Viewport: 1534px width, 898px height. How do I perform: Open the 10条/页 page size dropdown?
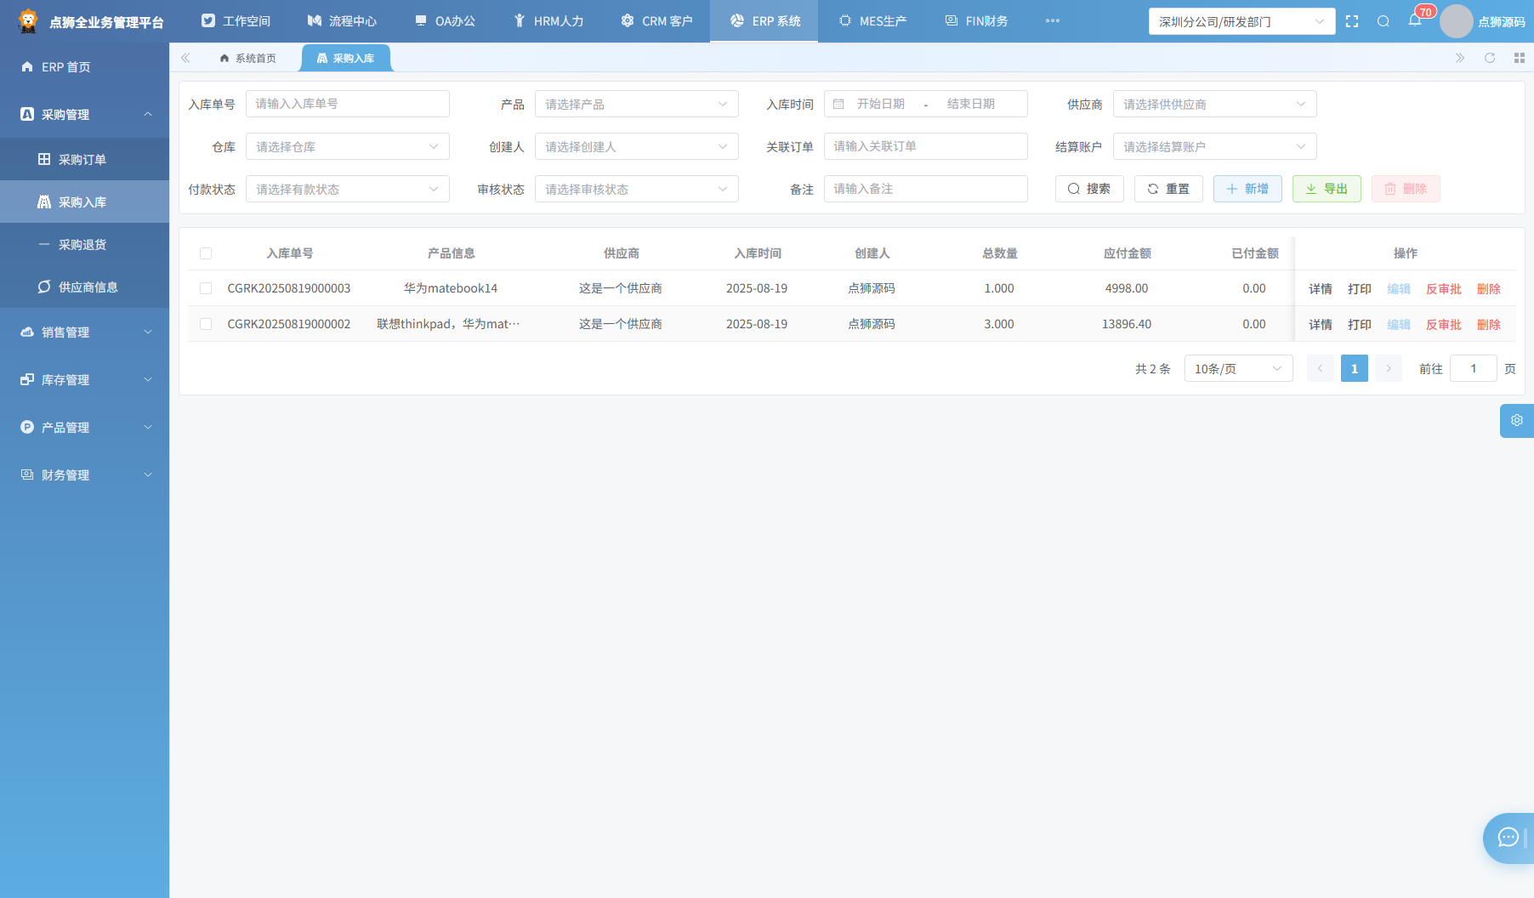pos(1239,368)
